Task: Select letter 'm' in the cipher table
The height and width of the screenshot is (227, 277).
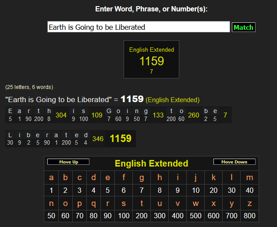Action: [250, 177]
